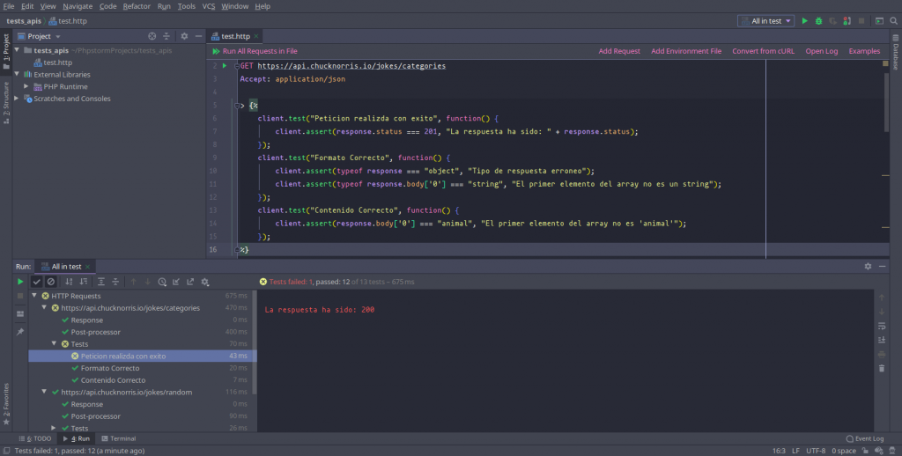The width and height of the screenshot is (902, 456).
Task: Toggle sort alphabetically button in Run toolbar
Action: tap(70, 282)
